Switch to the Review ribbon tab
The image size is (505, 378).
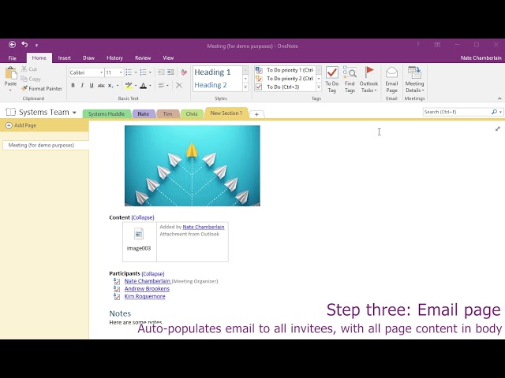pos(143,57)
